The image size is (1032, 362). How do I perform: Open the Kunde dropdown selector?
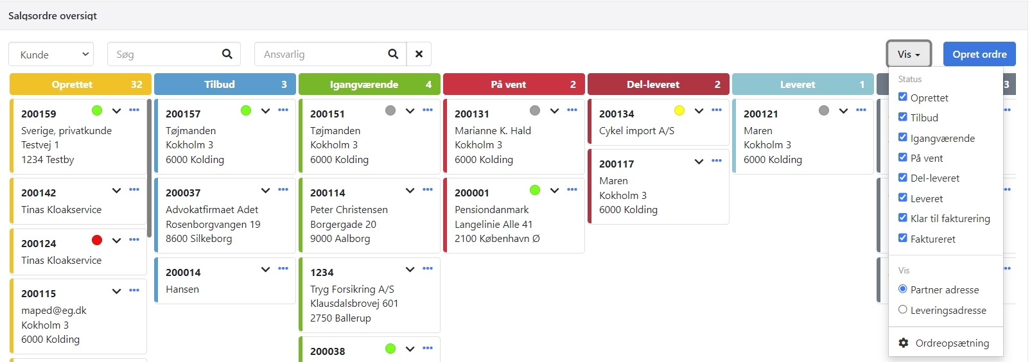point(51,55)
